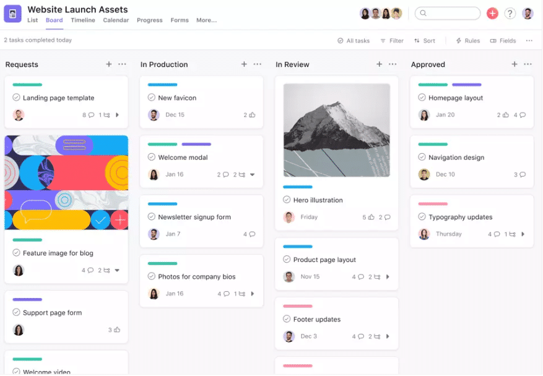Click the mountain image on Hero illustration

pyautogui.click(x=337, y=130)
